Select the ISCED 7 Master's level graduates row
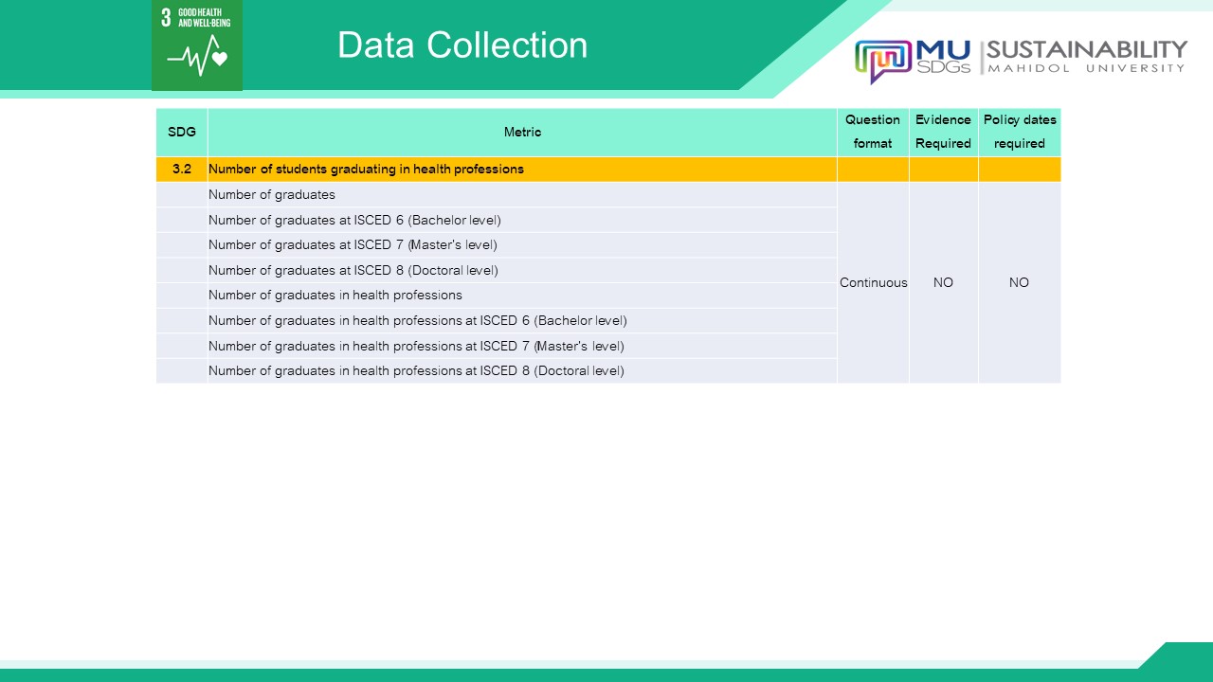This screenshot has height=682, width=1213. (x=353, y=245)
